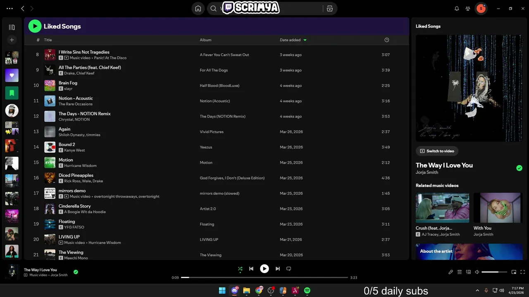
Task: Click Switch to video button
Action: pyautogui.click(x=437, y=151)
